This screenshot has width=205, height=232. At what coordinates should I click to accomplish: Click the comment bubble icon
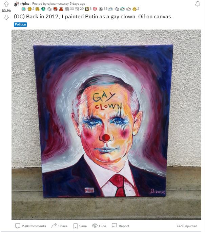tap(18, 226)
